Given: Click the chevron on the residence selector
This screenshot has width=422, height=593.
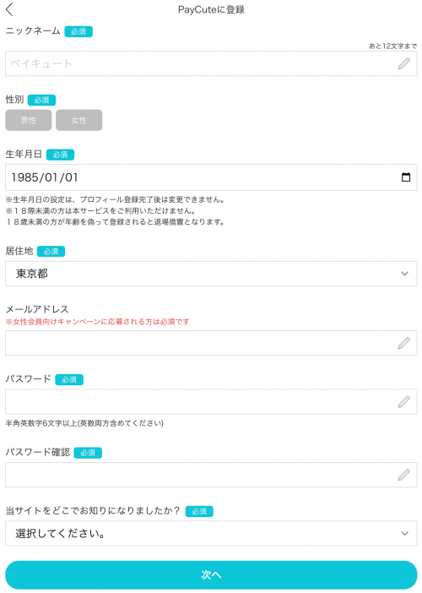Looking at the screenshot, I should pos(404,274).
